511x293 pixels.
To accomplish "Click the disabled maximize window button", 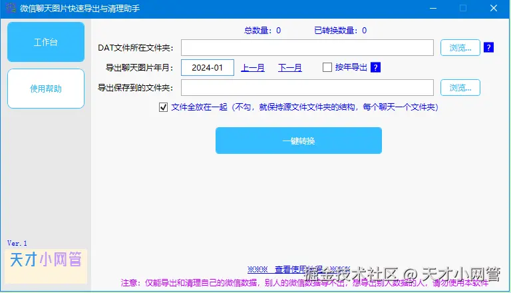I will 463,8.
